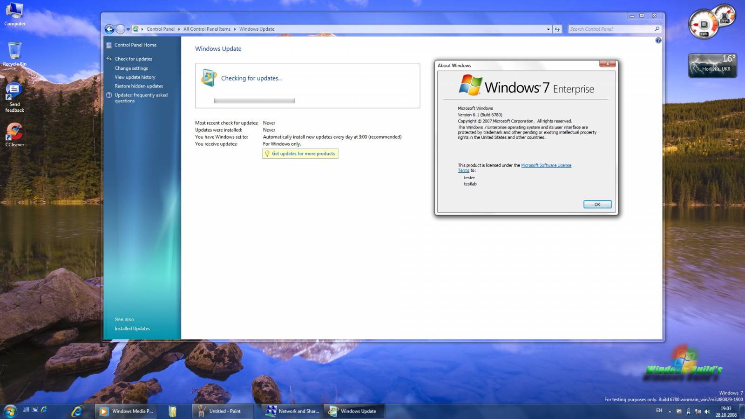Open Restore hidden updates link
The width and height of the screenshot is (745, 419).
tap(139, 86)
